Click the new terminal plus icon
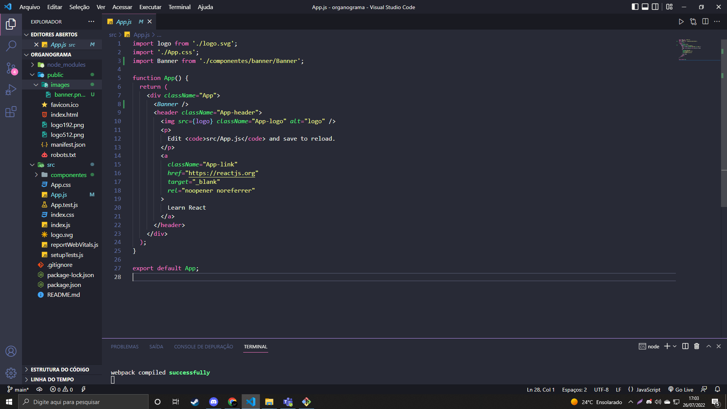The height and width of the screenshot is (409, 727). tap(667, 346)
